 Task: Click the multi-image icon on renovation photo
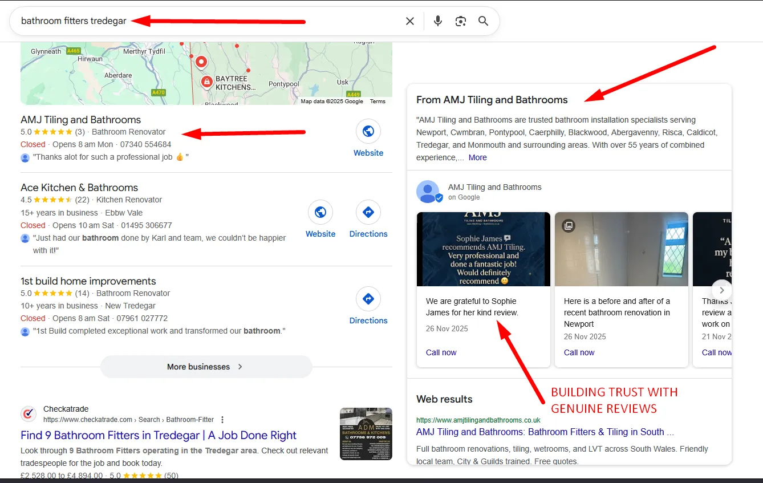click(568, 226)
